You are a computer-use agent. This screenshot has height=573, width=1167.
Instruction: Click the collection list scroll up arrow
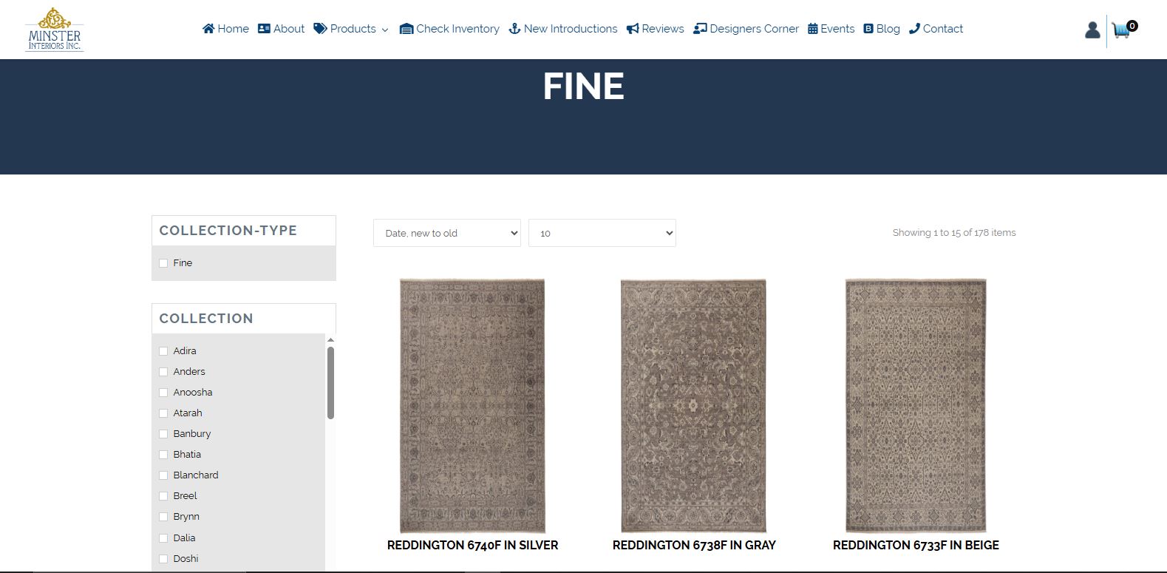coord(330,340)
